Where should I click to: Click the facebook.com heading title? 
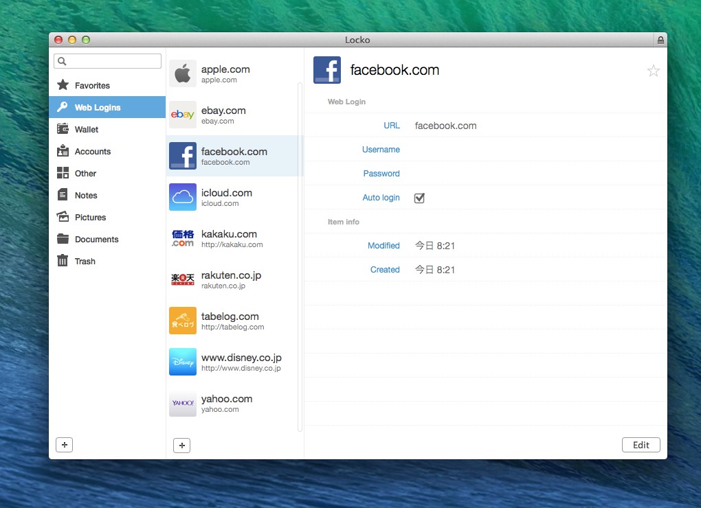coord(394,70)
